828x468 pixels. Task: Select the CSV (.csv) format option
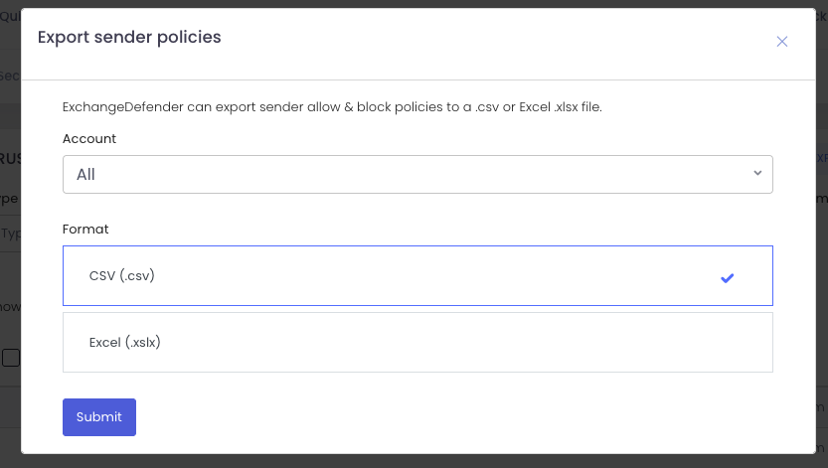coord(417,276)
